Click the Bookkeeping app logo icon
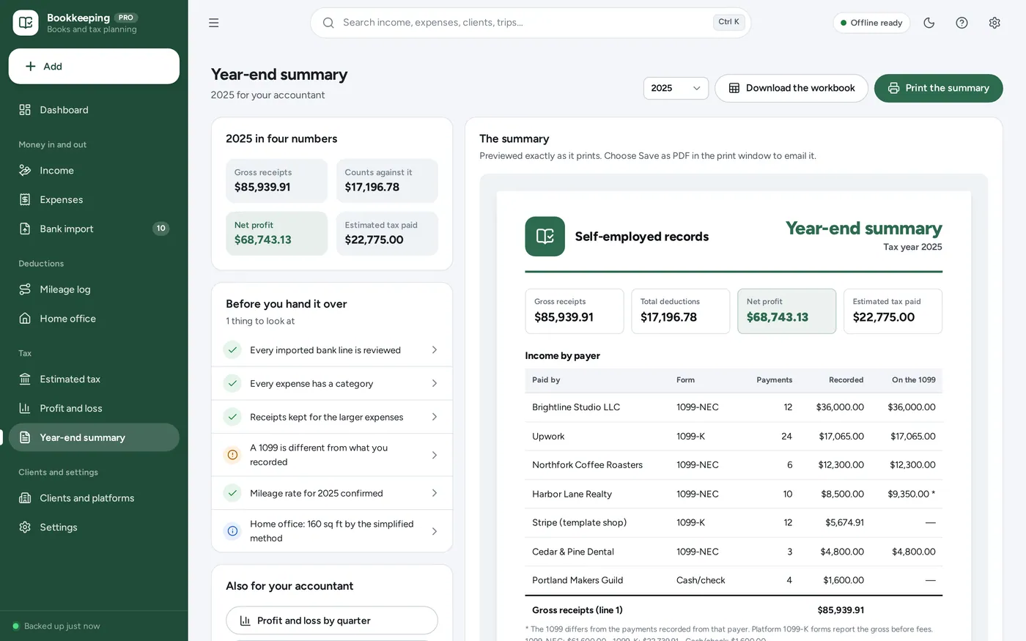The width and height of the screenshot is (1026, 641). coord(26,23)
